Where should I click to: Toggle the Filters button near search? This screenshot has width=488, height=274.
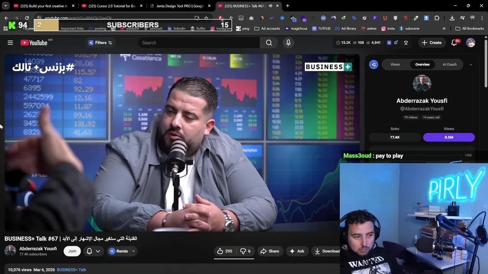pyautogui.click(x=100, y=43)
